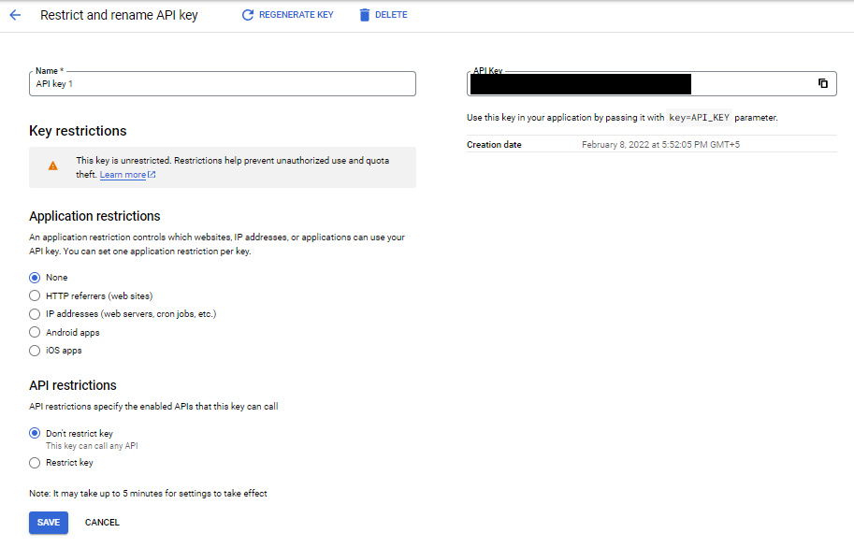The height and width of the screenshot is (547, 854).
Task: Select IP addresses restriction option
Action: pos(35,314)
